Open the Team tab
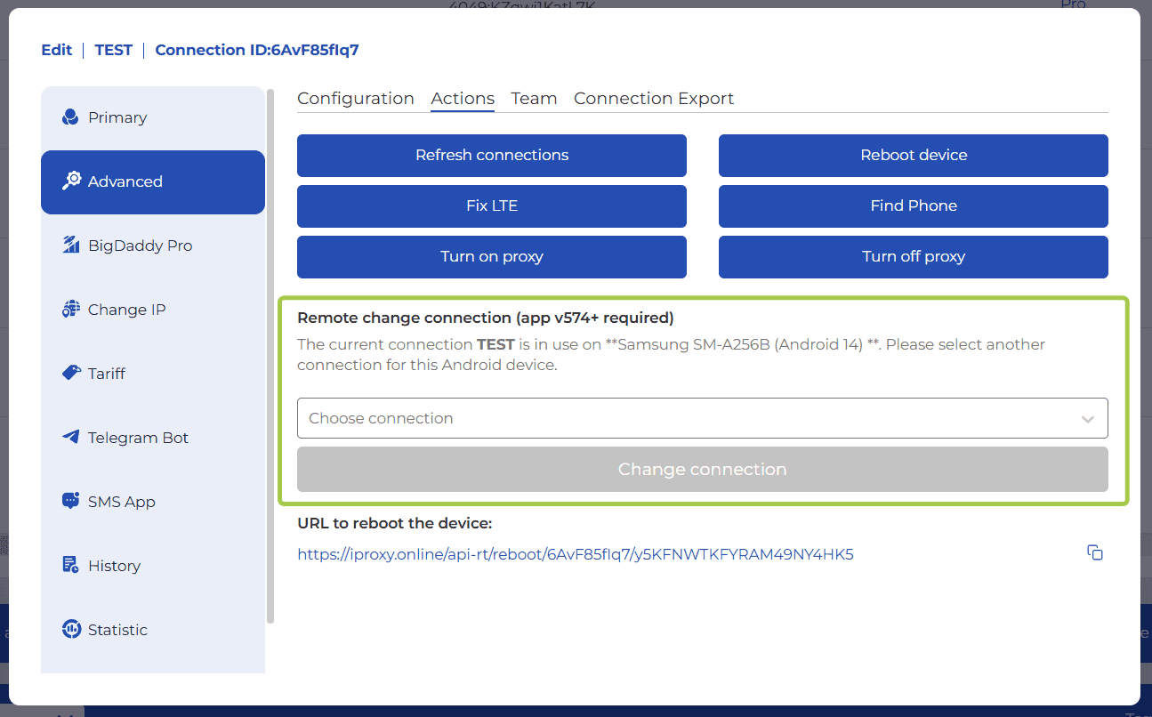Image resolution: width=1152 pixels, height=717 pixels. (534, 99)
